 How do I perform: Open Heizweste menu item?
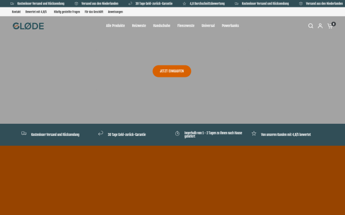[x=139, y=26]
